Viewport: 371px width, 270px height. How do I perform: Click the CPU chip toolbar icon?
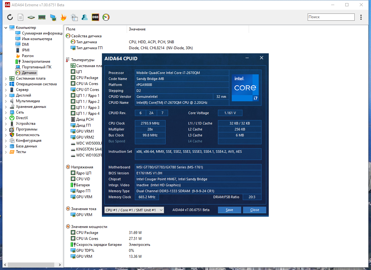point(31,17)
